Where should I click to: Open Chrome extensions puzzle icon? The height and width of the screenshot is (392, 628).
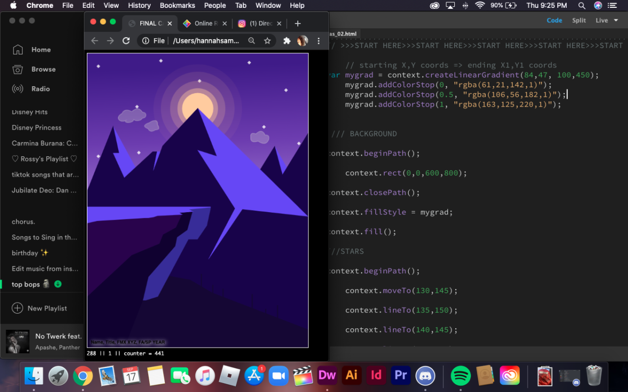click(287, 41)
